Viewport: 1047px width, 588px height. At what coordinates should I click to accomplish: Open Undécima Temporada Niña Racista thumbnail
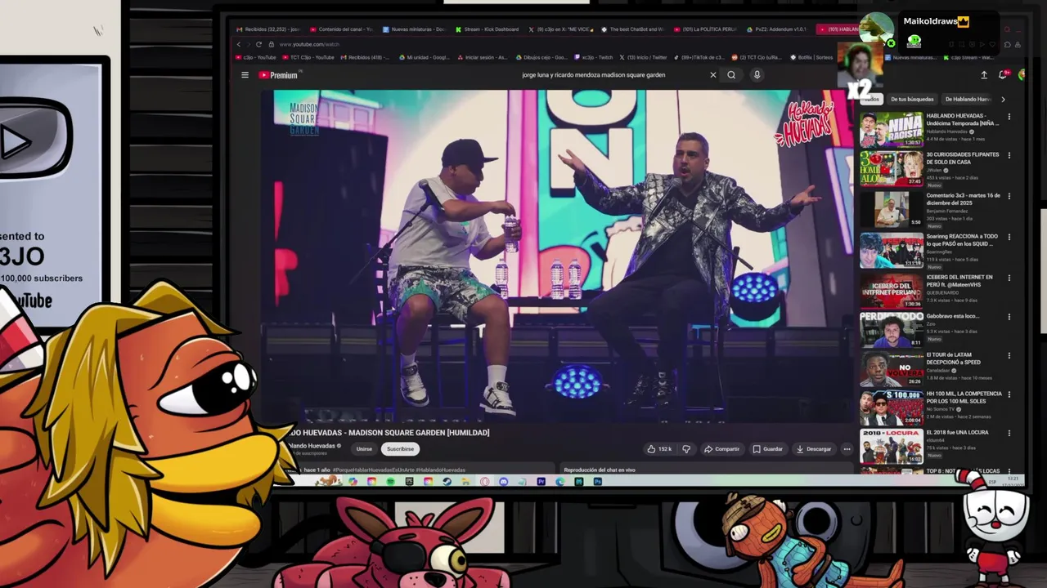[x=891, y=129]
